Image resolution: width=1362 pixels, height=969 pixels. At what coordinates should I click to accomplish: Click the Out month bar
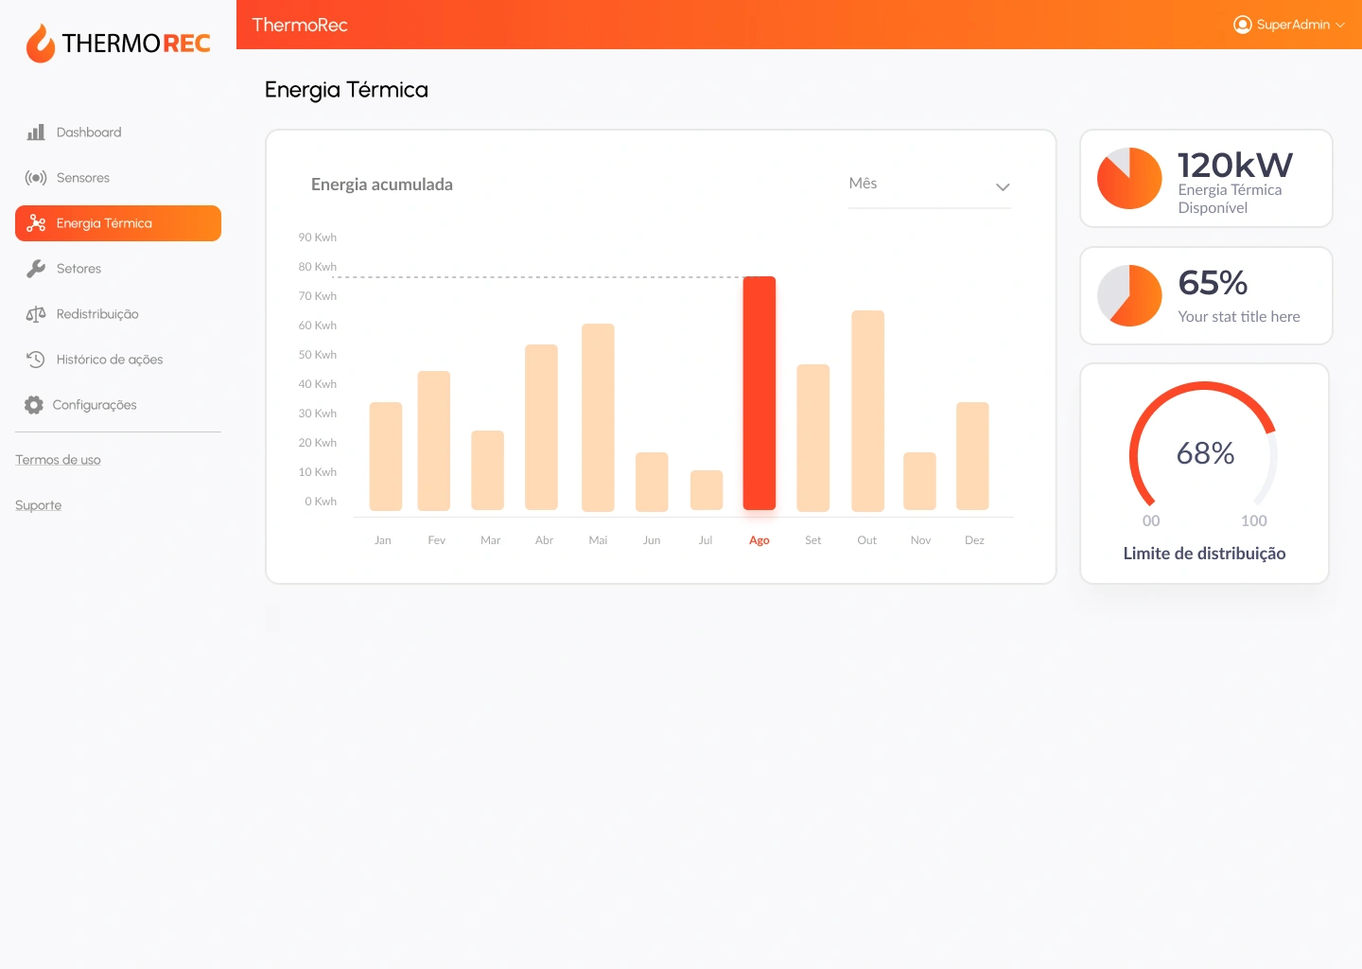(x=867, y=411)
